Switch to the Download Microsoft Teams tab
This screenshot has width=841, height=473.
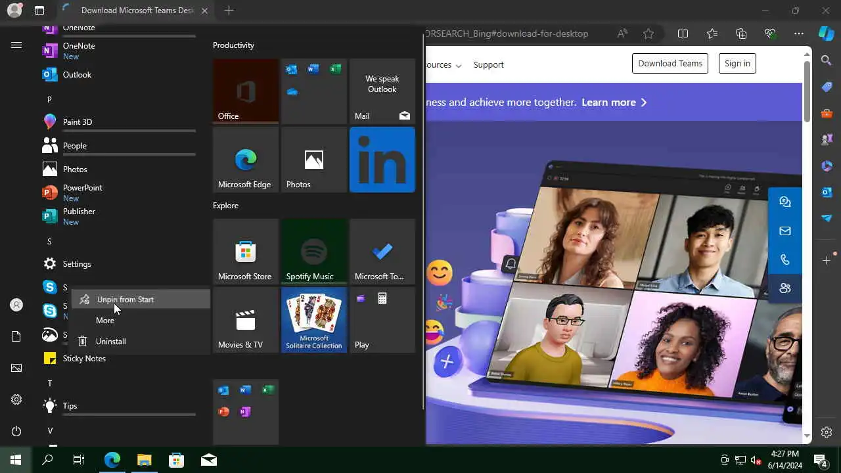135,11
